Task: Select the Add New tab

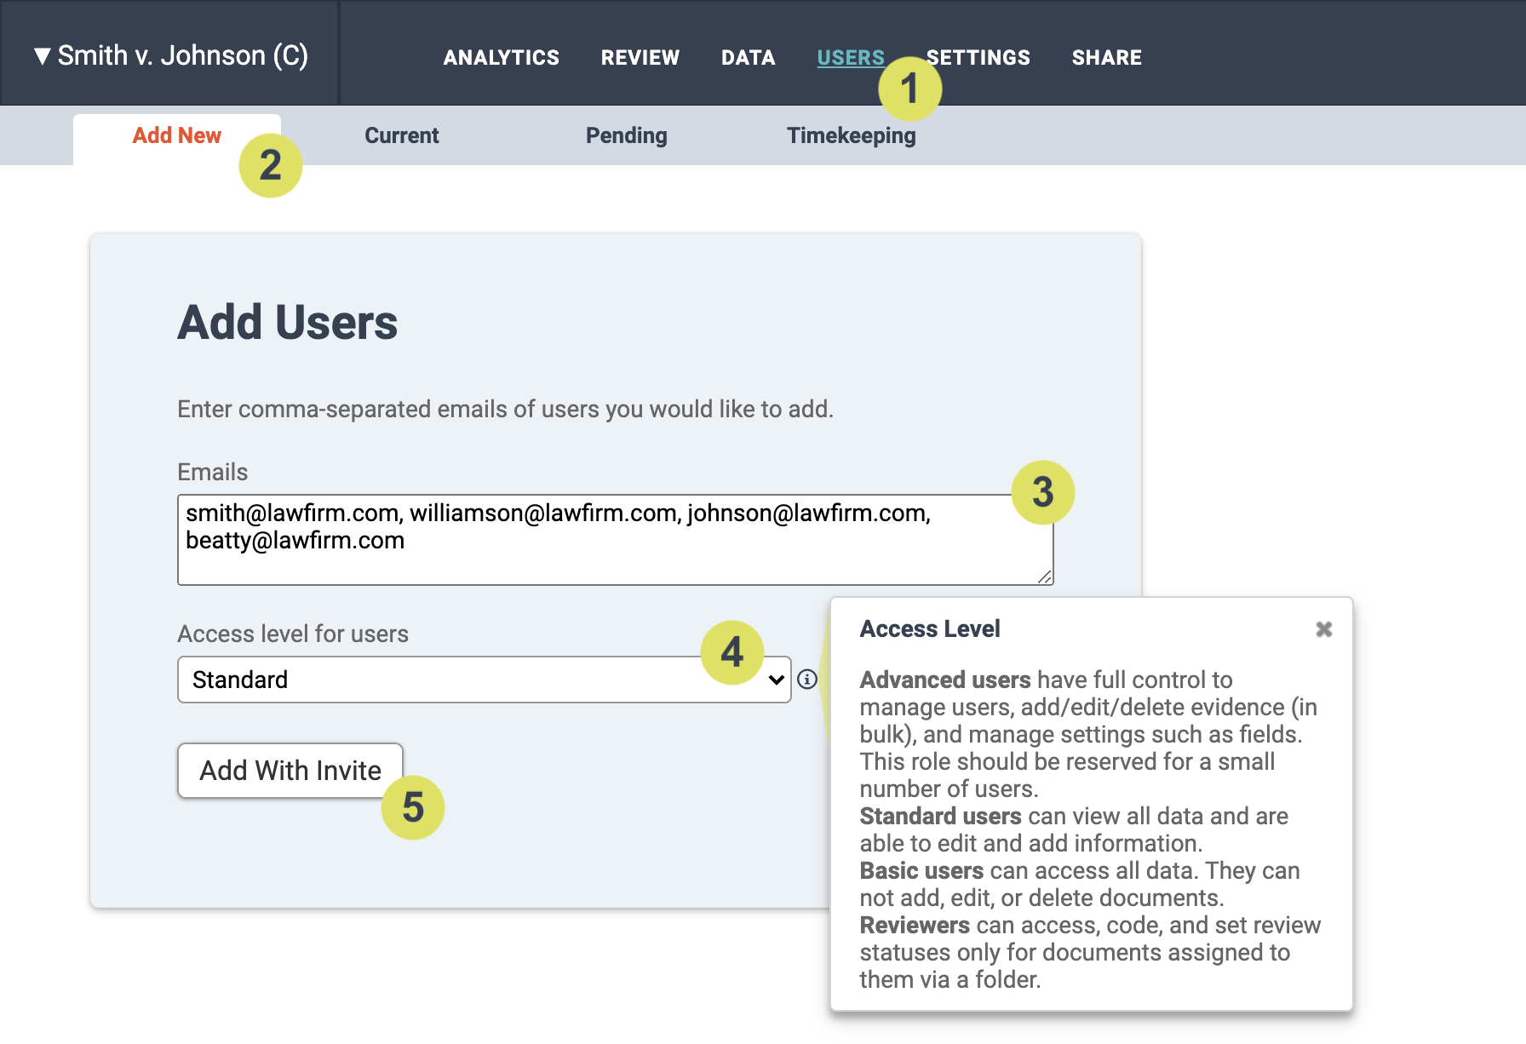Action: click(177, 136)
